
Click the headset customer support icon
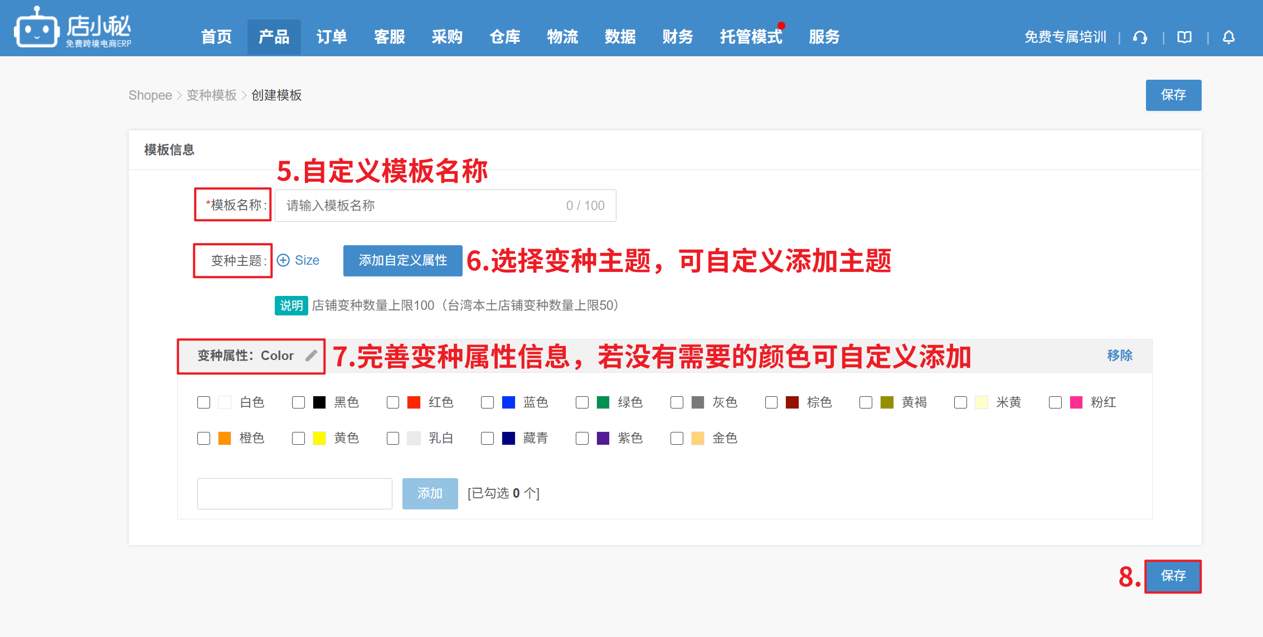[x=1140, y=37]
